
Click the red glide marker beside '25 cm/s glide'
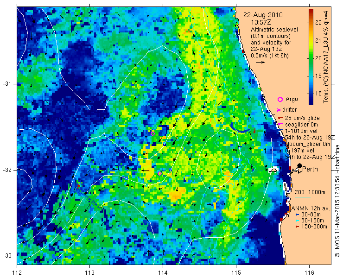(280, 118)
